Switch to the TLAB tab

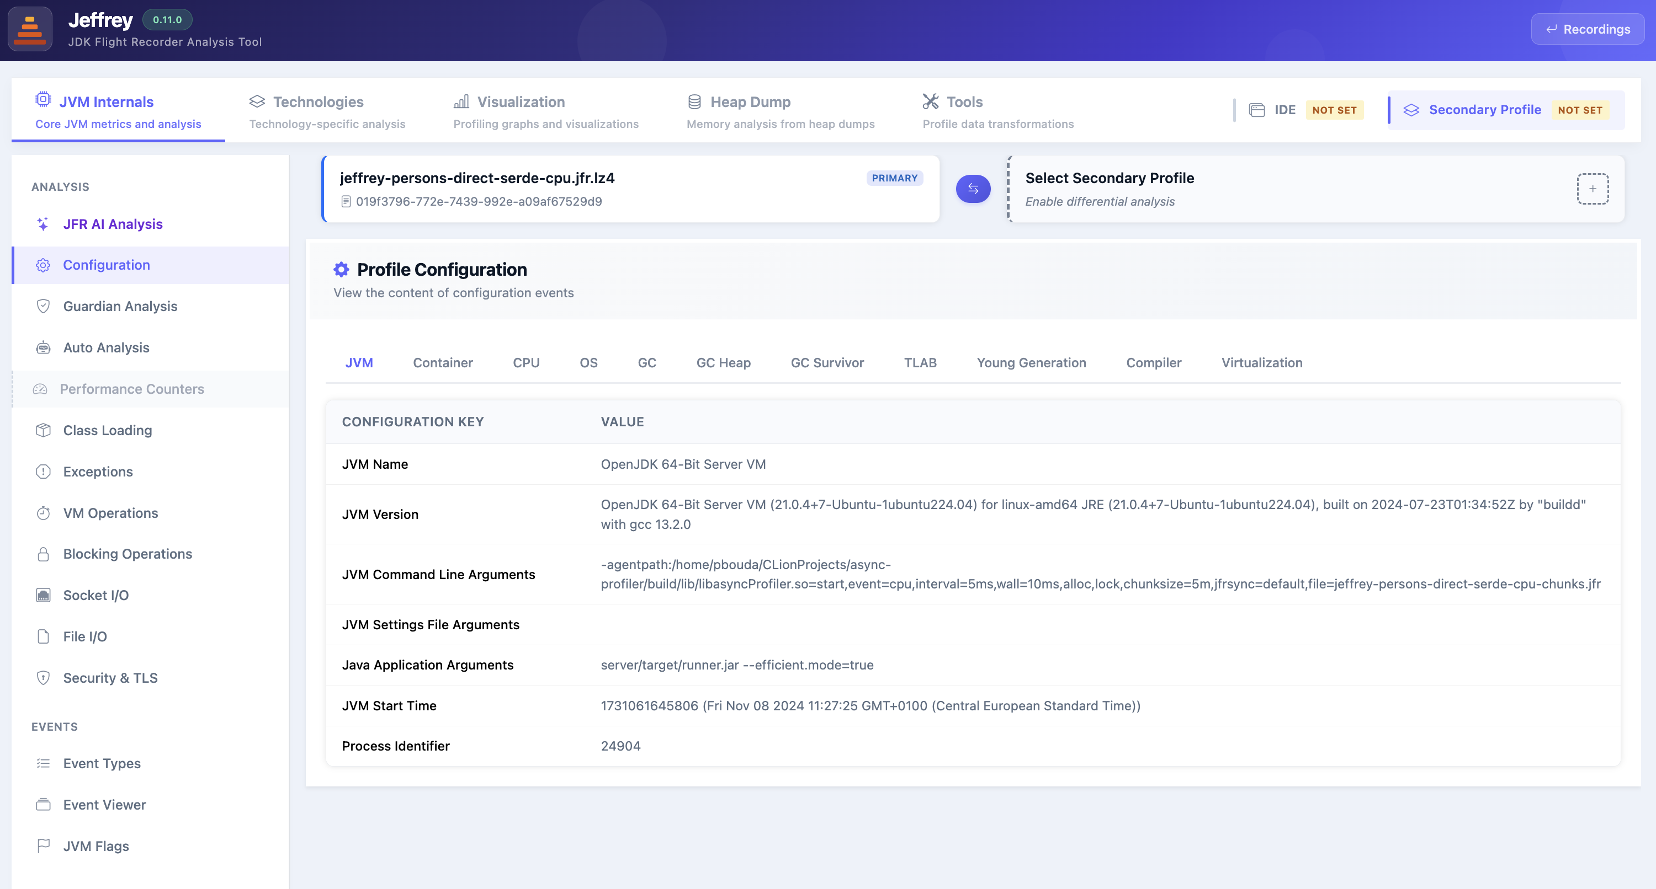920,363
